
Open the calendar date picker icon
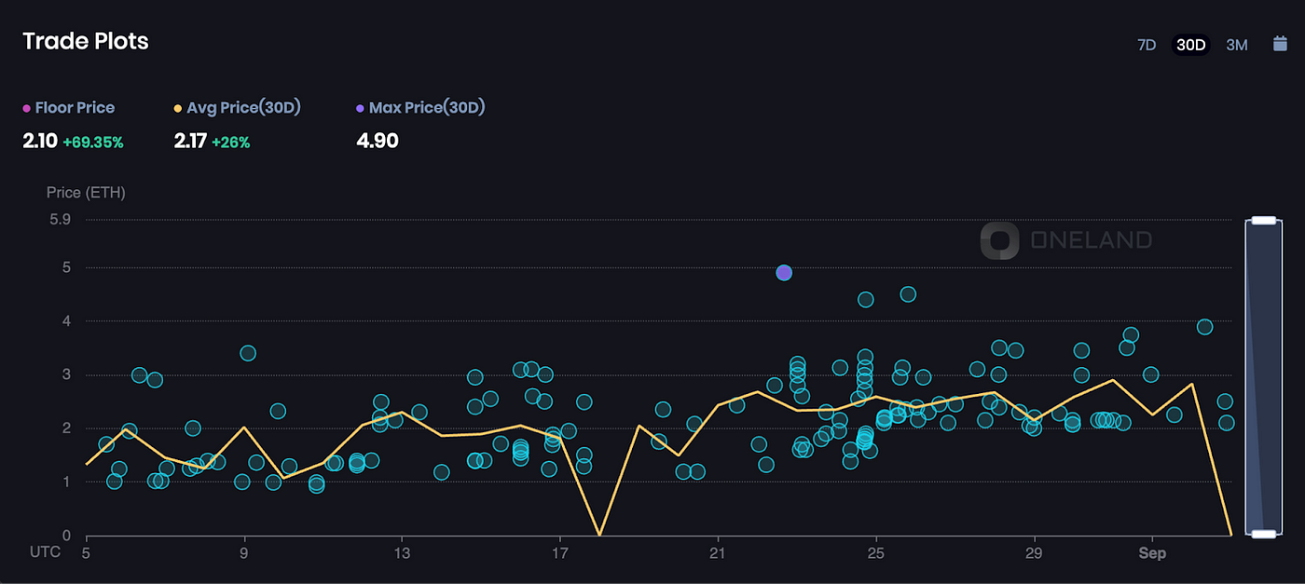pyautogui.click(x=1280, y=44)
